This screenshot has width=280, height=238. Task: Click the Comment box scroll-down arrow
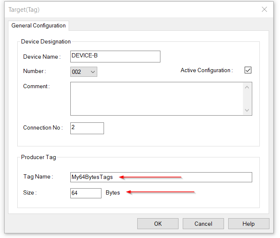(x=247, y=110)
